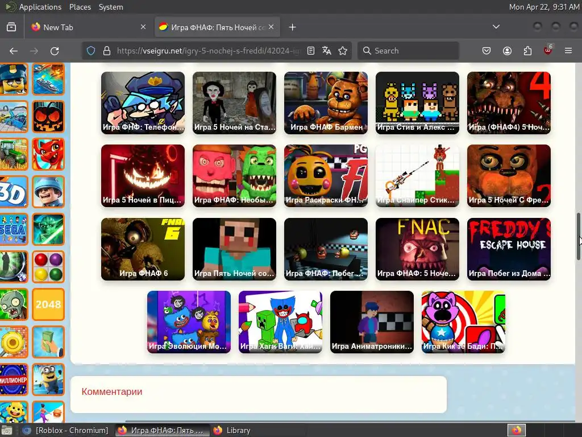The height and width of the screenshot is (437, 582).
Task: Open game Игра ФНАФ Бармен
Action: (x=326, y=103)
